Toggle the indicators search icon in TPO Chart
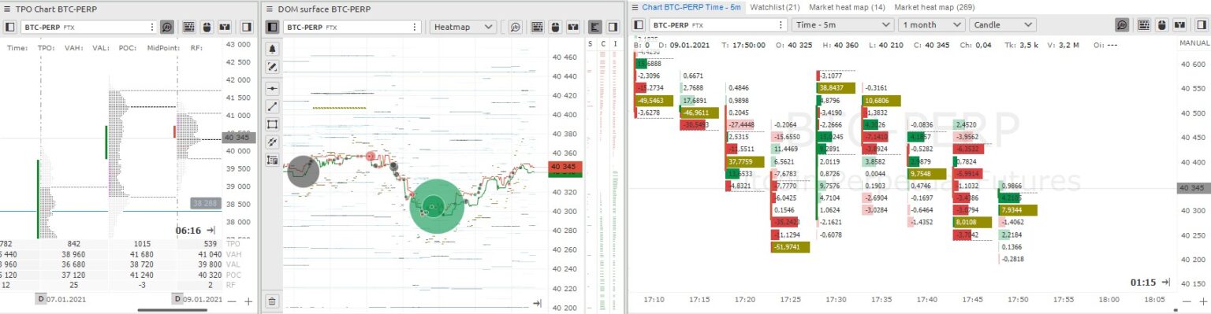The image size is (1211, 314). tap(167, 27)
